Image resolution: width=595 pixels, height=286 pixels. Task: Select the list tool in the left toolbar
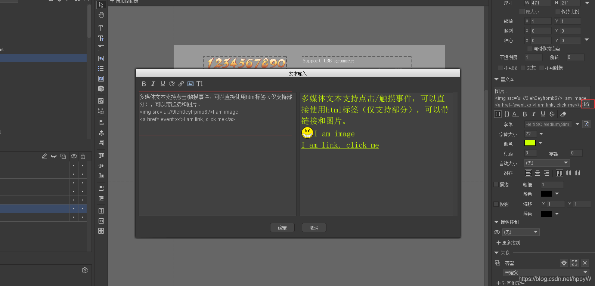click(101, 68)
